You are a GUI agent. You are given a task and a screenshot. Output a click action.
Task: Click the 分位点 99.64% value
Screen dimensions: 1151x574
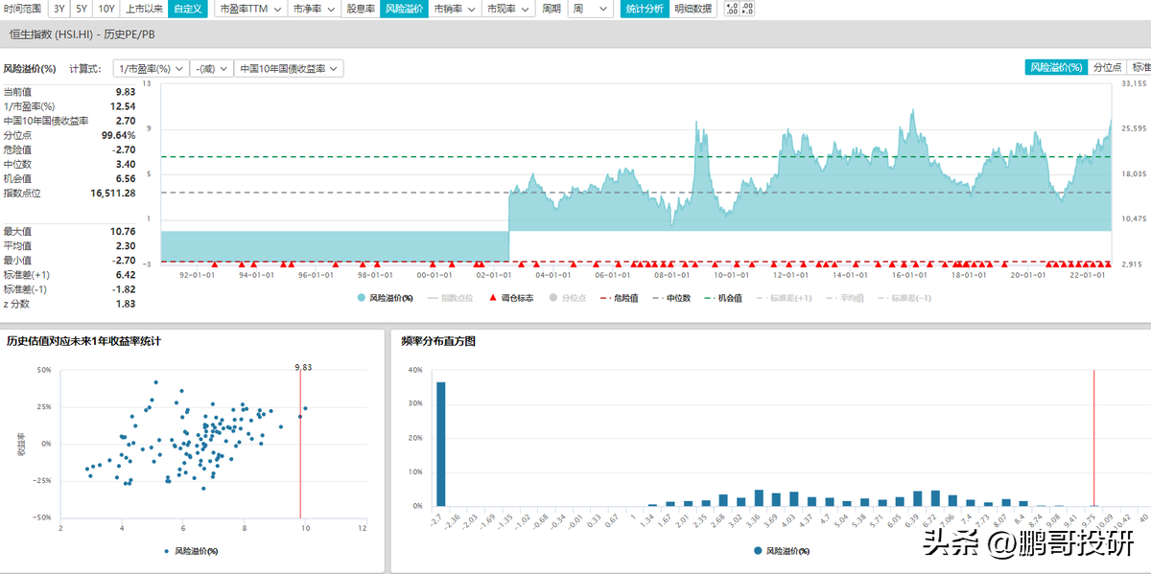[x=118, y=135]
